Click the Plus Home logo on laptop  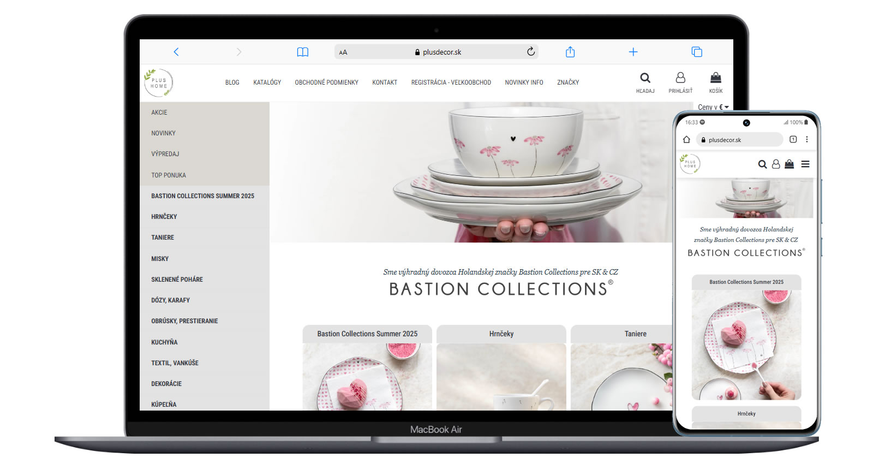pyautogui.click(x=158, y=82)
